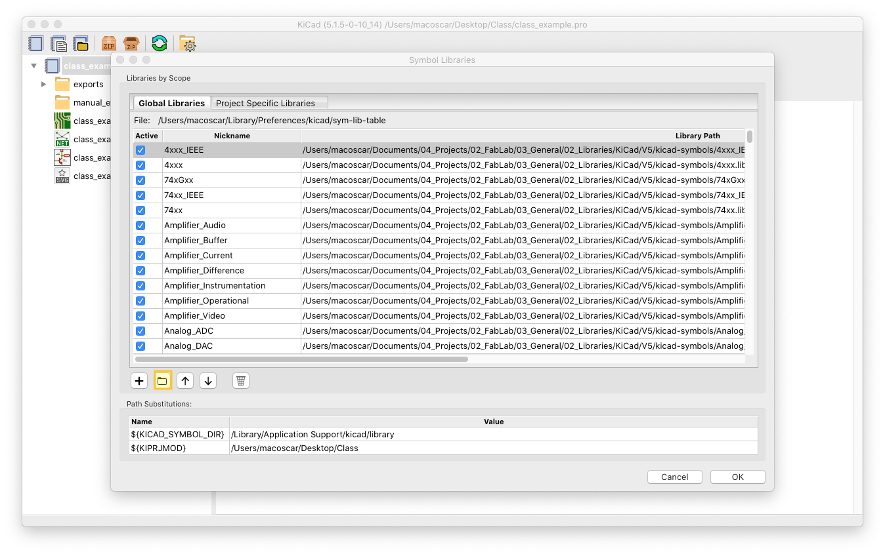The image size is (885, 554).
Task: Open the project folder gear icon
Action: coord(188,44)
